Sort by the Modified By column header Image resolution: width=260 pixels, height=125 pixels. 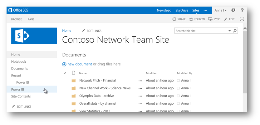coord(184,73)
